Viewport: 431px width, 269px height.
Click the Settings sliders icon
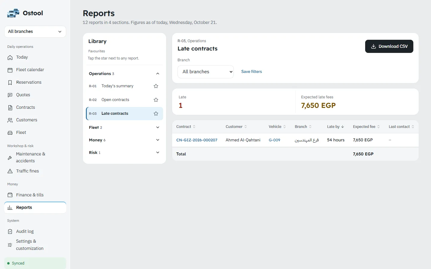(x=10, y=245)
